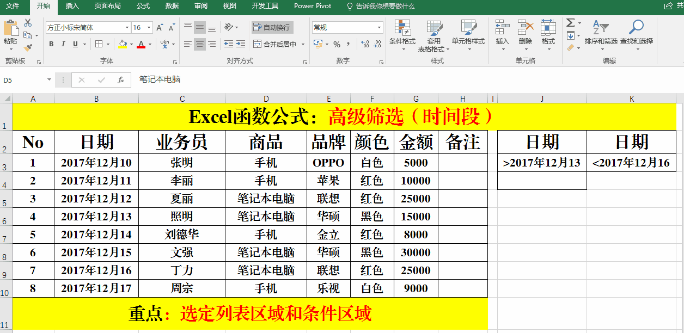Image resolution: width=684 pixels, height=333 pixels.
Task: Open 套用表格格式 table format gallery
Action: (x=433, y=35)
